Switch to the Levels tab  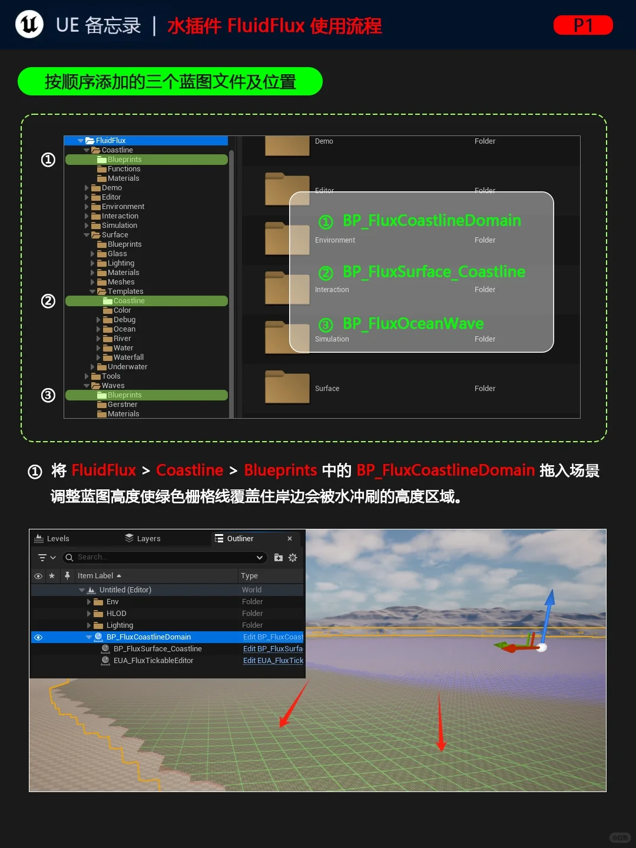click(58, 538)
